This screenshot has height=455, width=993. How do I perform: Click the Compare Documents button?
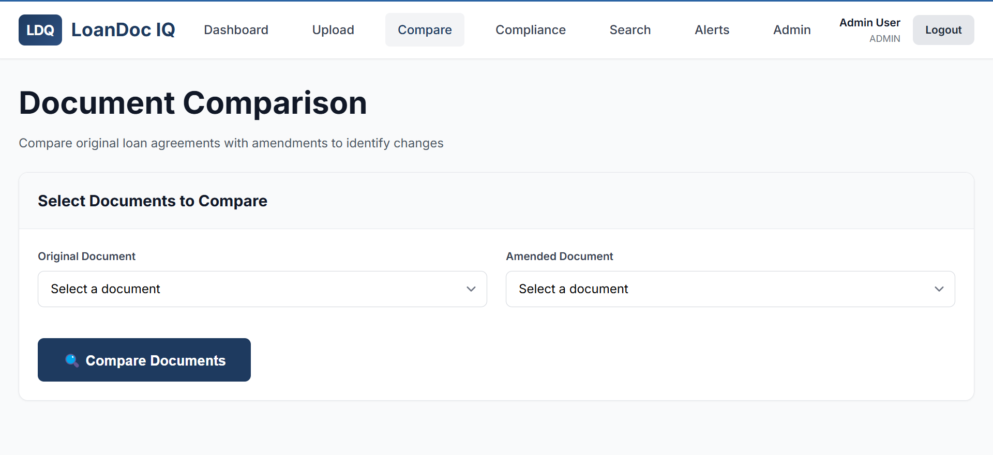(144, 360)
